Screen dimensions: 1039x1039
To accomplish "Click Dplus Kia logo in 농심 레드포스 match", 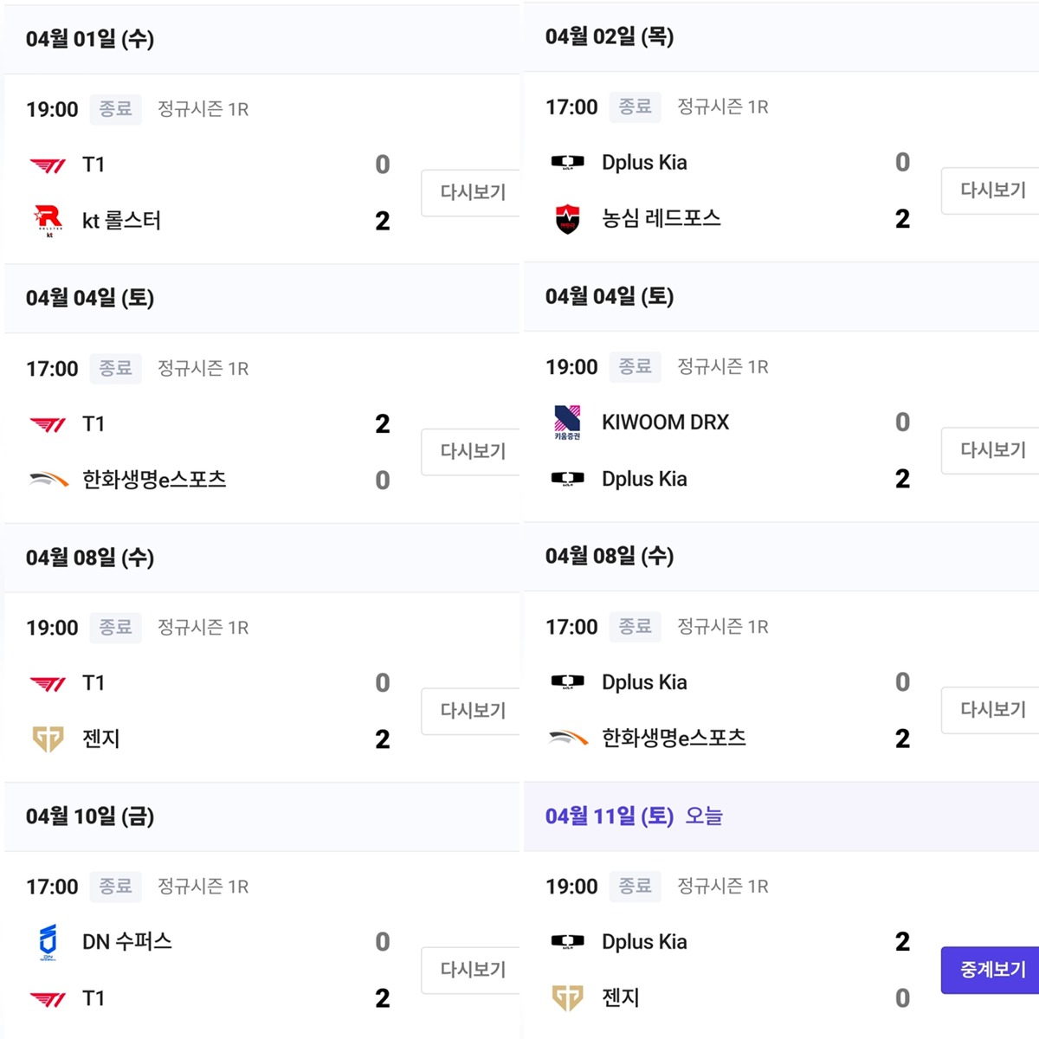I will 567,162.
